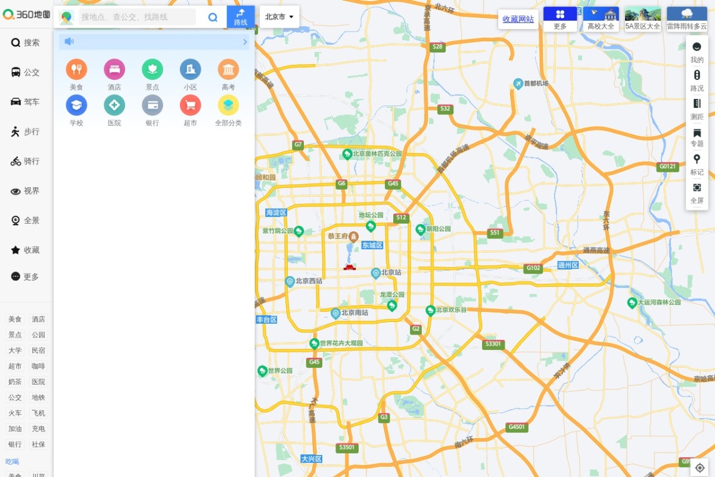Click the 奶茶 quick tag

tap(15, 382)
